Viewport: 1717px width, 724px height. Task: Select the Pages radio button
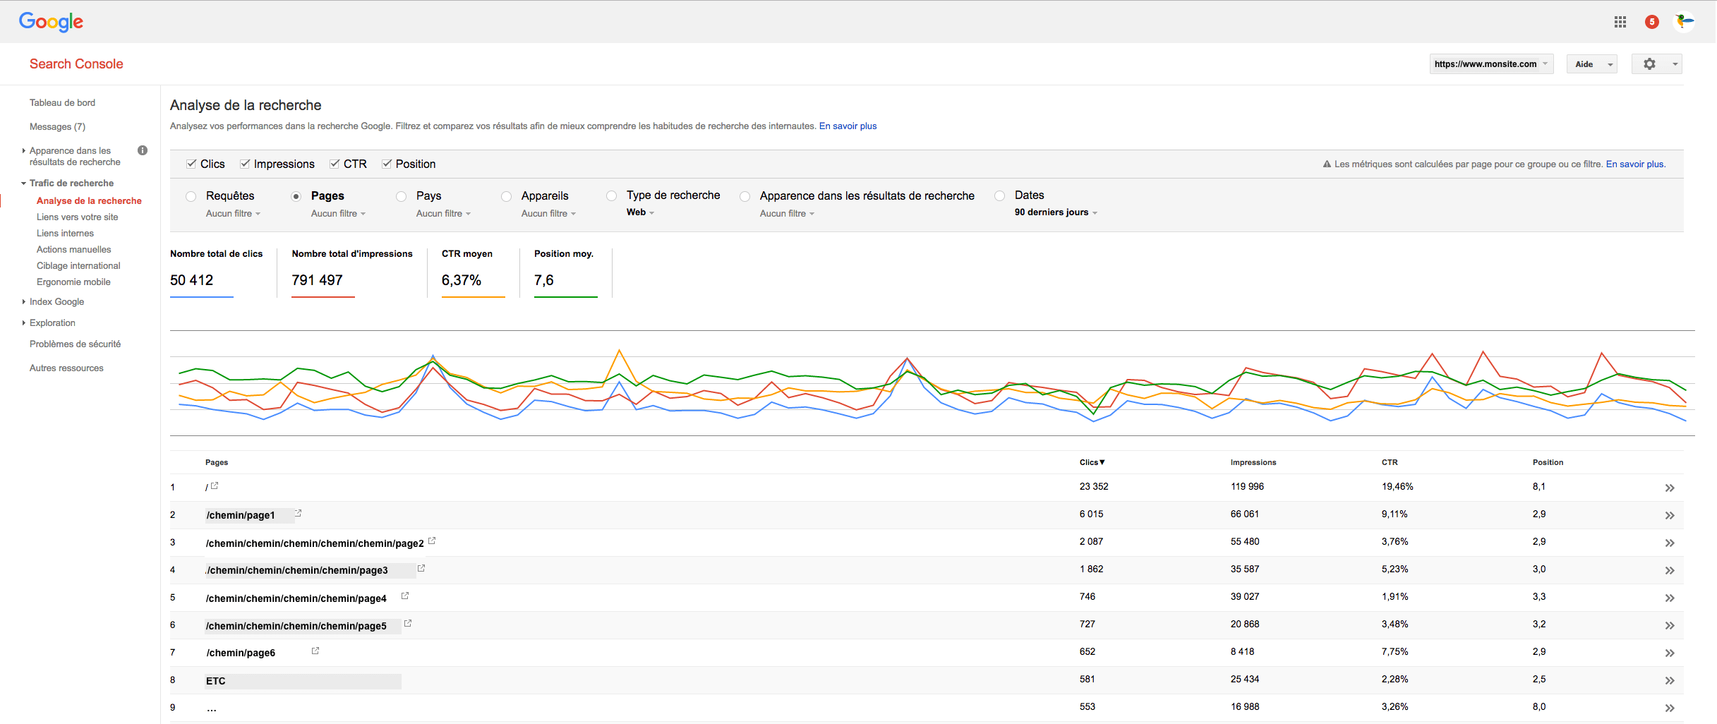coord(296,196)
